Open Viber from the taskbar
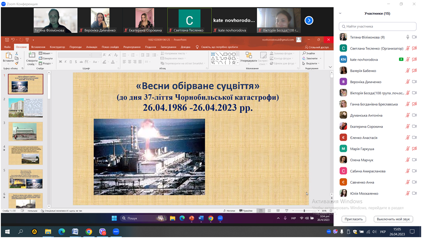The image size is (422, 238). pos(102,232)
